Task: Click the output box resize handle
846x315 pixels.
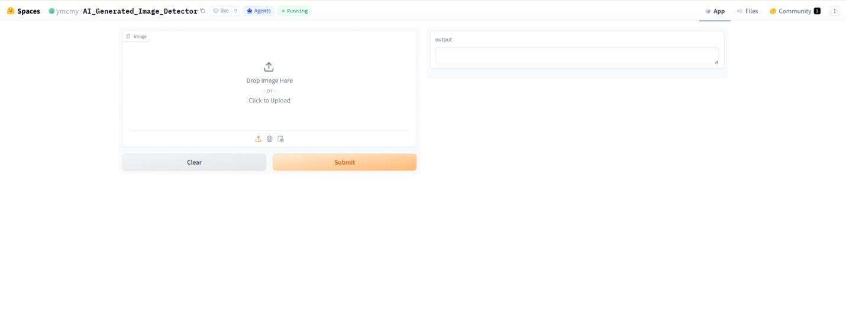Action: [x=716, y=61]
